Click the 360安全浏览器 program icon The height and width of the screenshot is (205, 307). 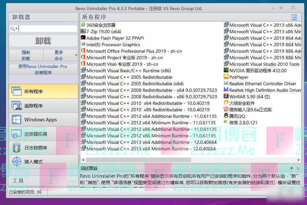(x=83, y=25)
